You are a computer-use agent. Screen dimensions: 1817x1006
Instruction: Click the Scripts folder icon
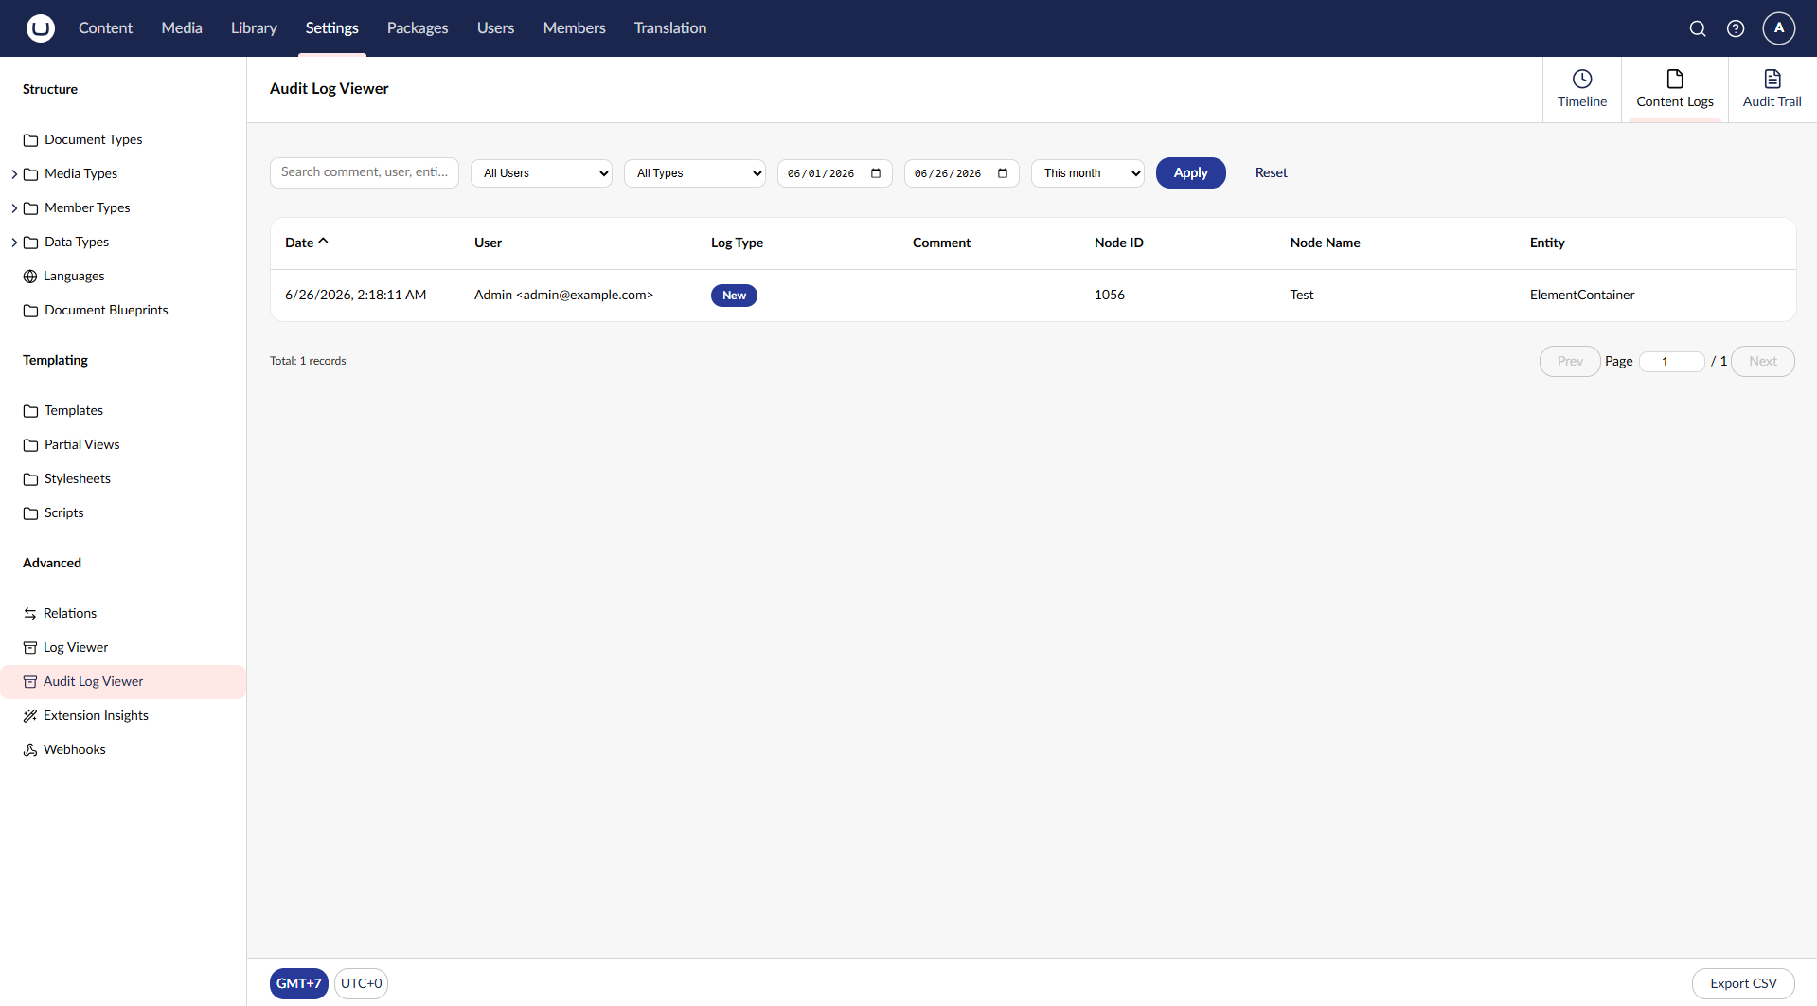click(x=30, y=513)
